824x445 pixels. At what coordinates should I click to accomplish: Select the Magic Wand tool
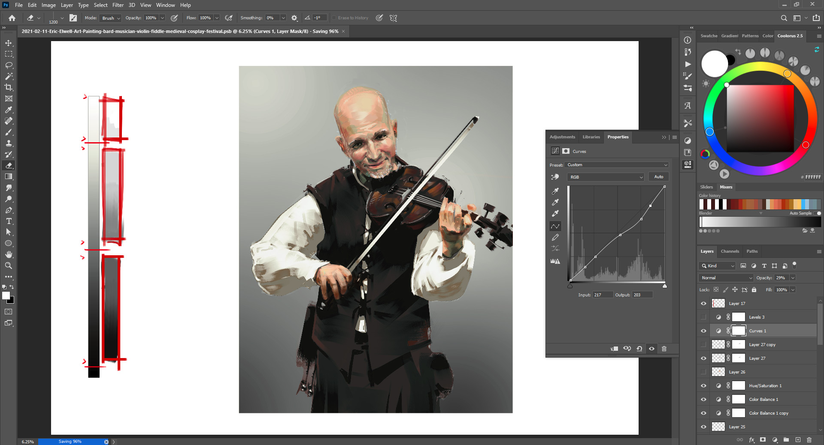click(x=9, y=76)
